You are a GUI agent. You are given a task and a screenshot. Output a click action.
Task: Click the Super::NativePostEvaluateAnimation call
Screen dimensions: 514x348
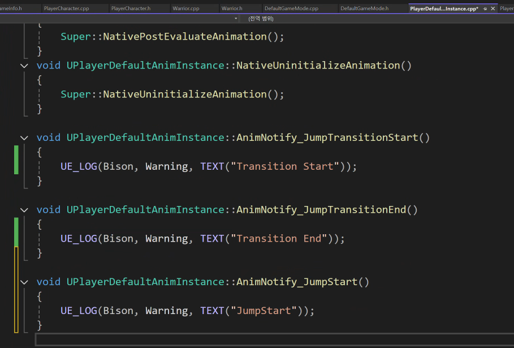(172, 36)
